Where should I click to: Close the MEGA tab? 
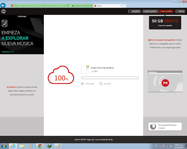coord(121,6)
